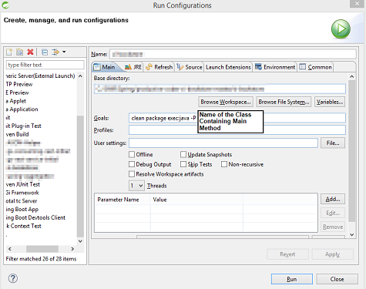Click the Run button

coord(292,279)
